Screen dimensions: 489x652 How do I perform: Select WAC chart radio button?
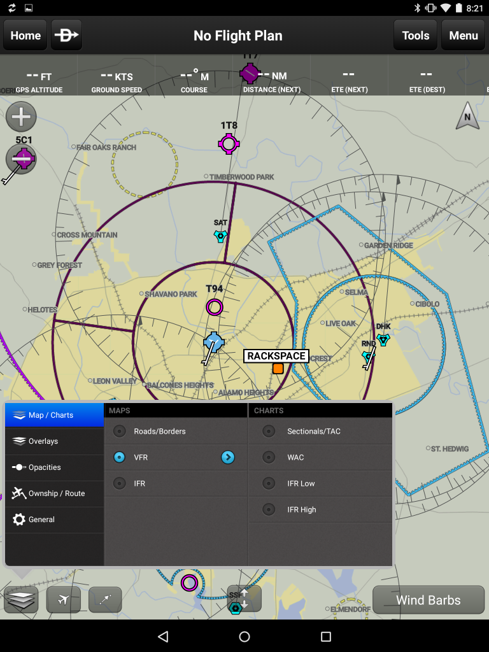point(269,457)
